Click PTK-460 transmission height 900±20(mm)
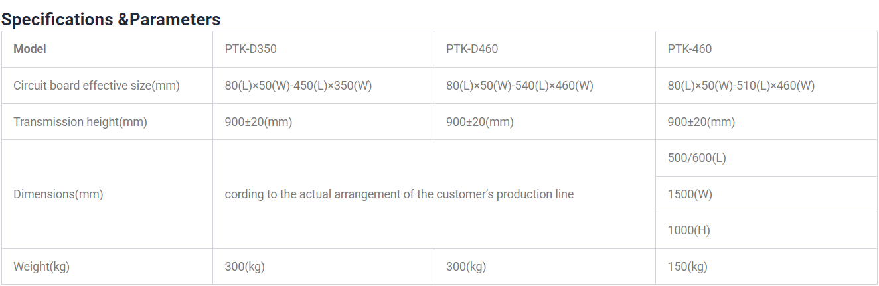 coord(701,122)
